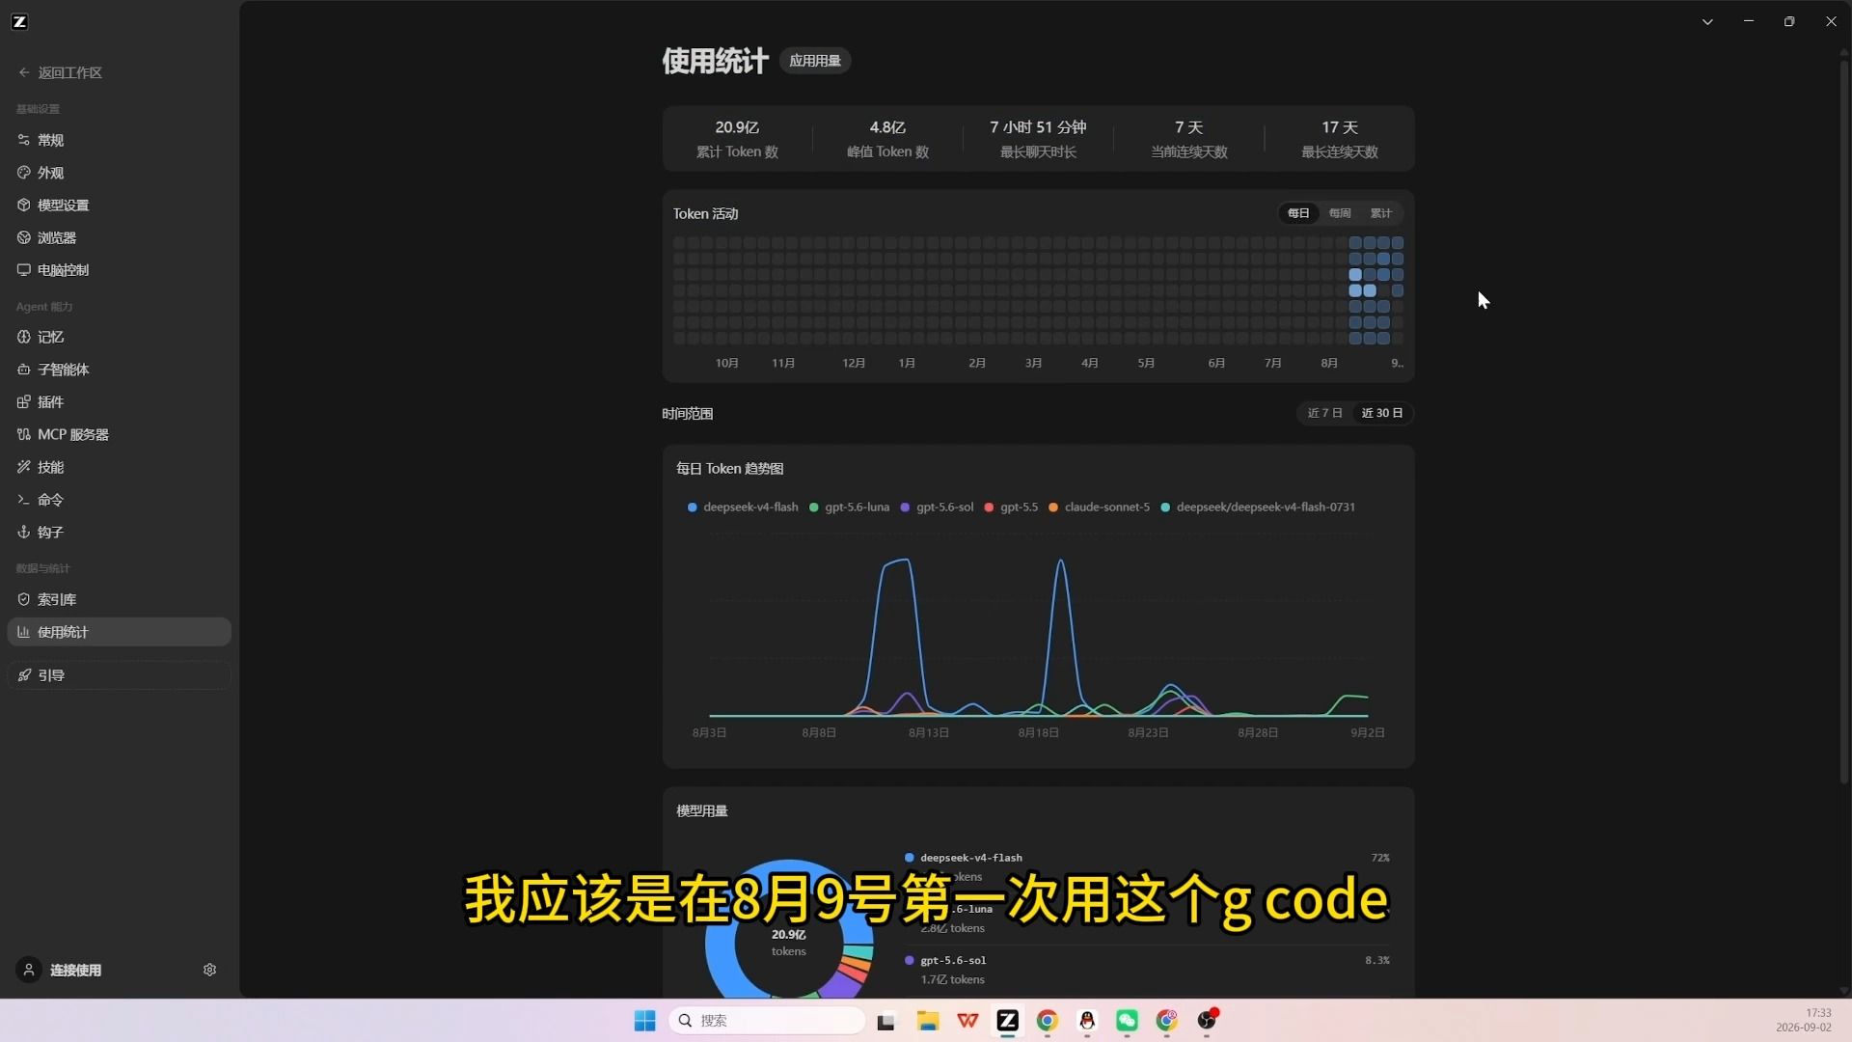
Task: Set time range to 近 30 日
Action: pos(1382,413)
